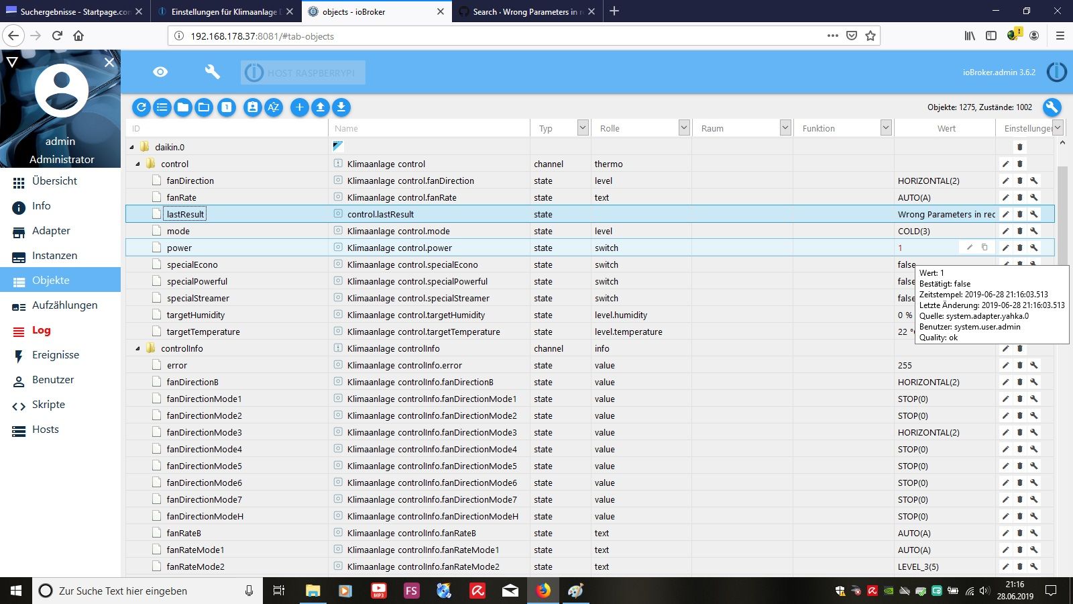Open Info page in sidebar
The image size is (1073, 604).
[60, 206]
